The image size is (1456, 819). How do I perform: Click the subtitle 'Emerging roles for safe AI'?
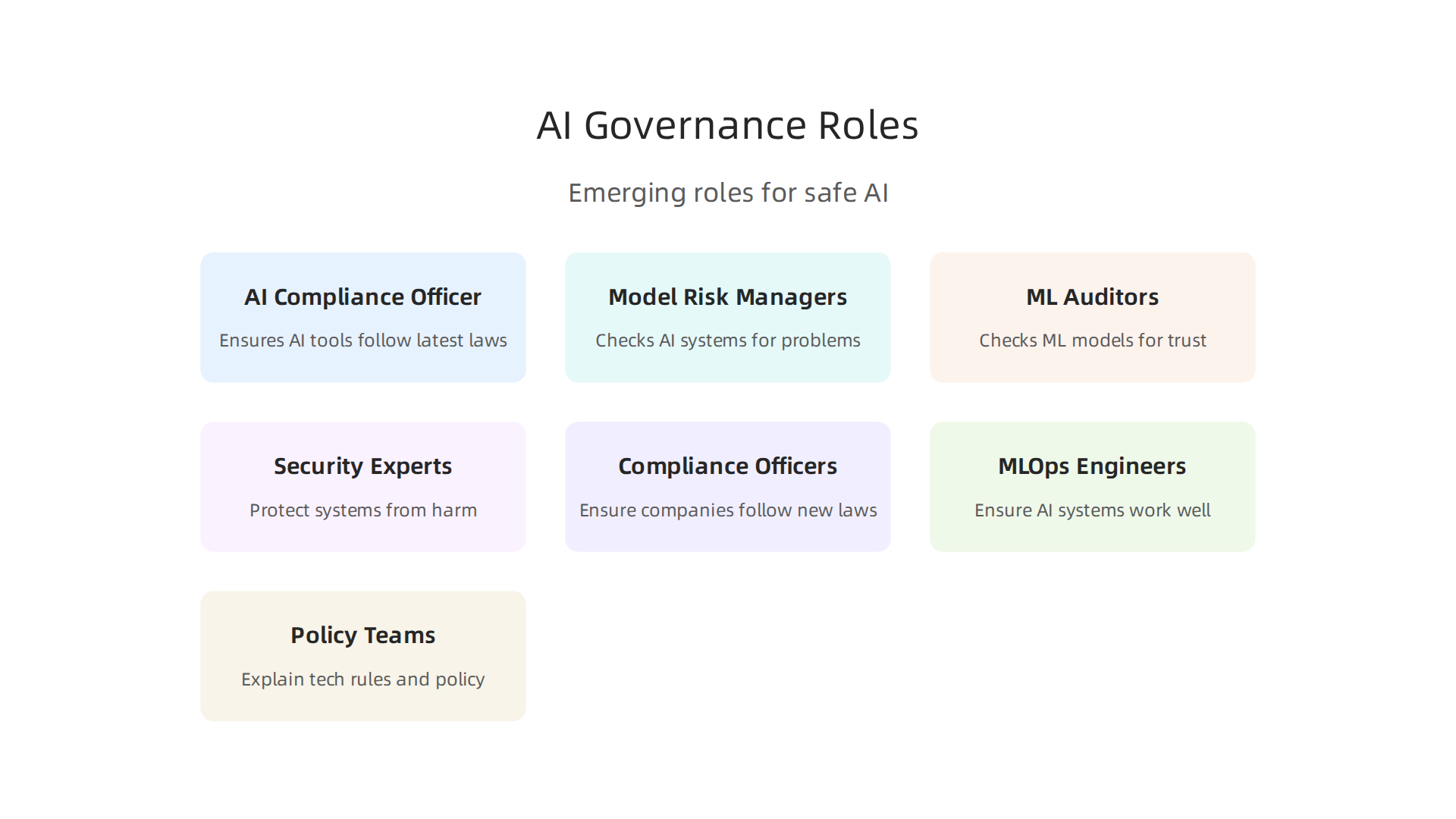coord(728,193)
